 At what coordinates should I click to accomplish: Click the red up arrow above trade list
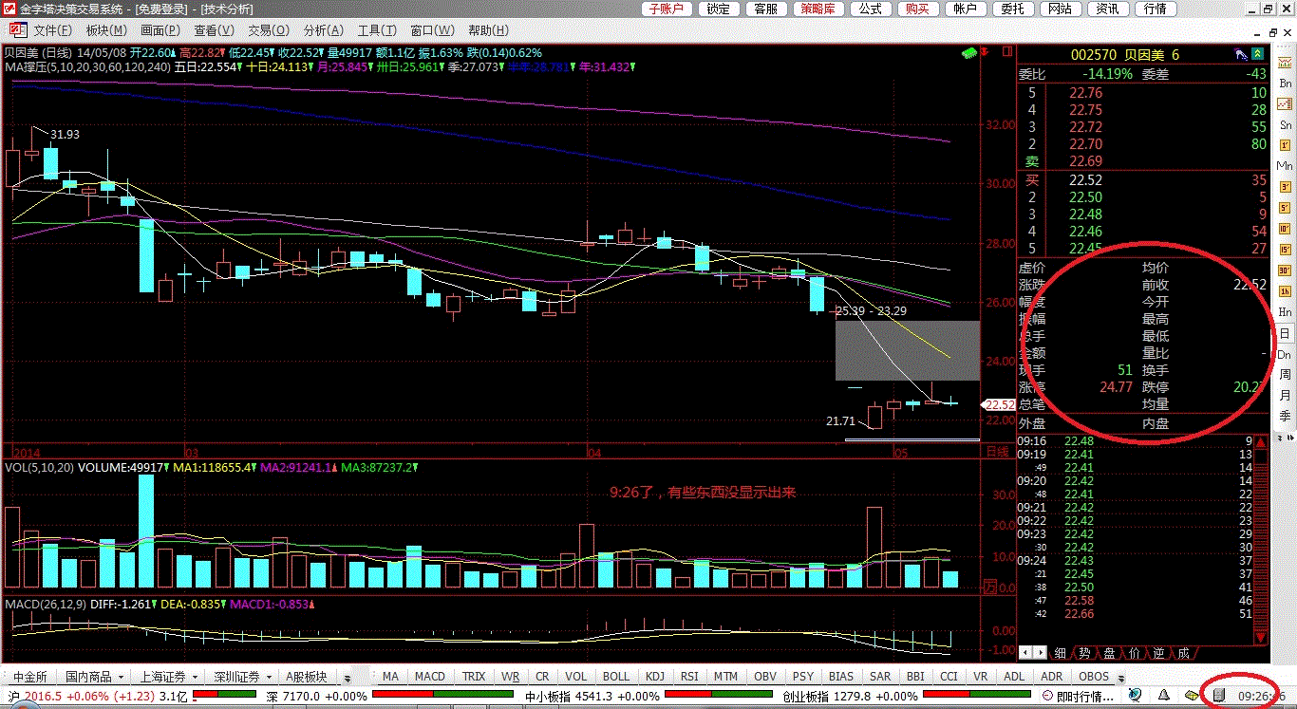point(1262,442)
